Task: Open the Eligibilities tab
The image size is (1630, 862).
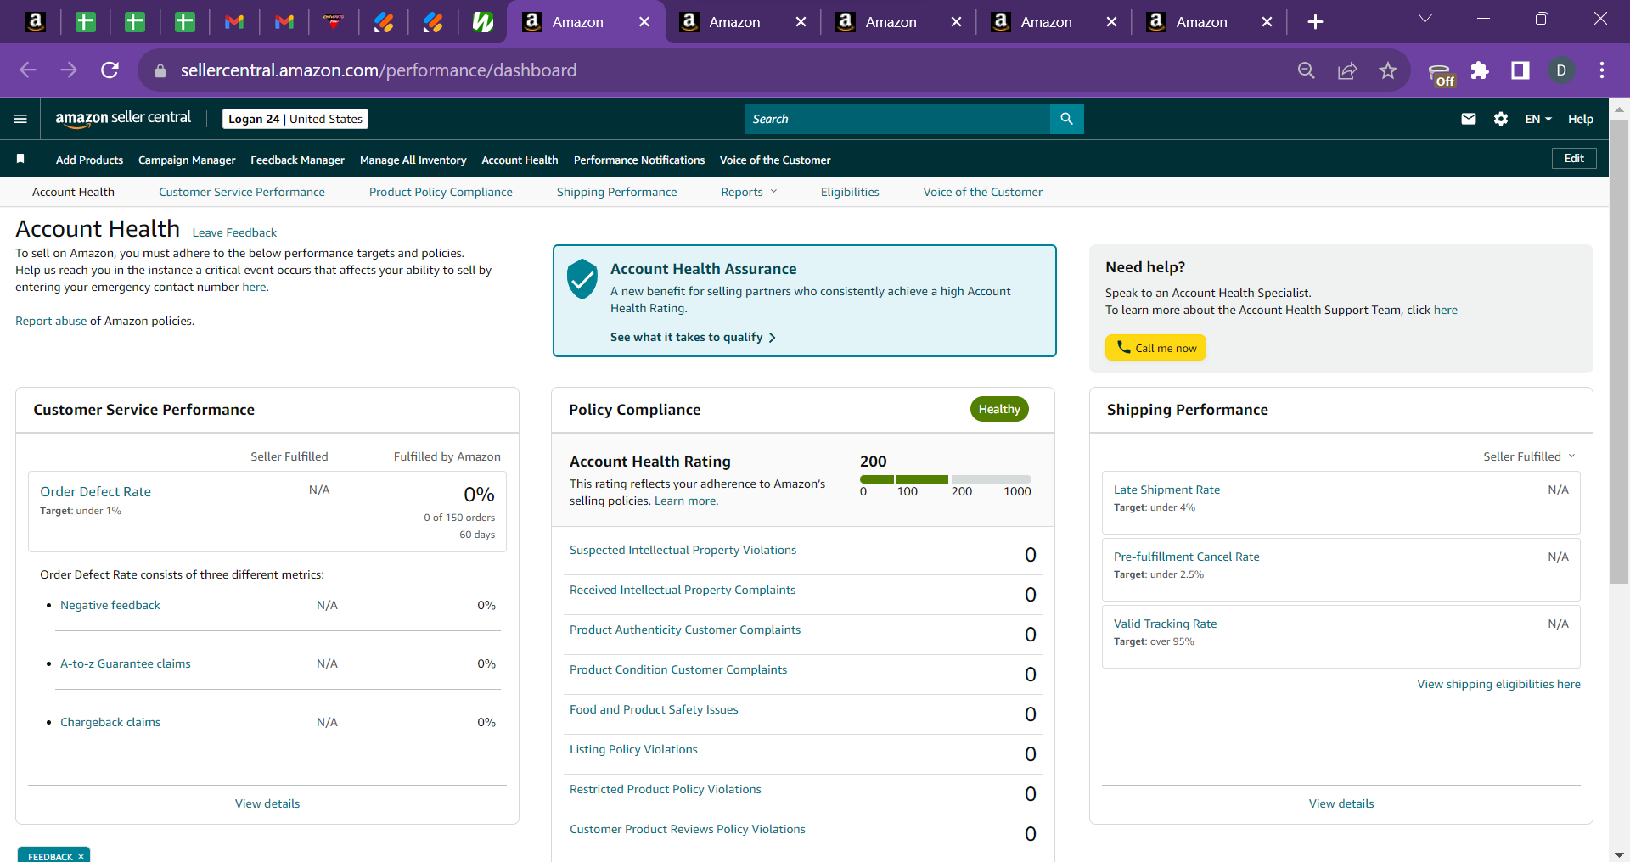Action: (x=850, y=192)
